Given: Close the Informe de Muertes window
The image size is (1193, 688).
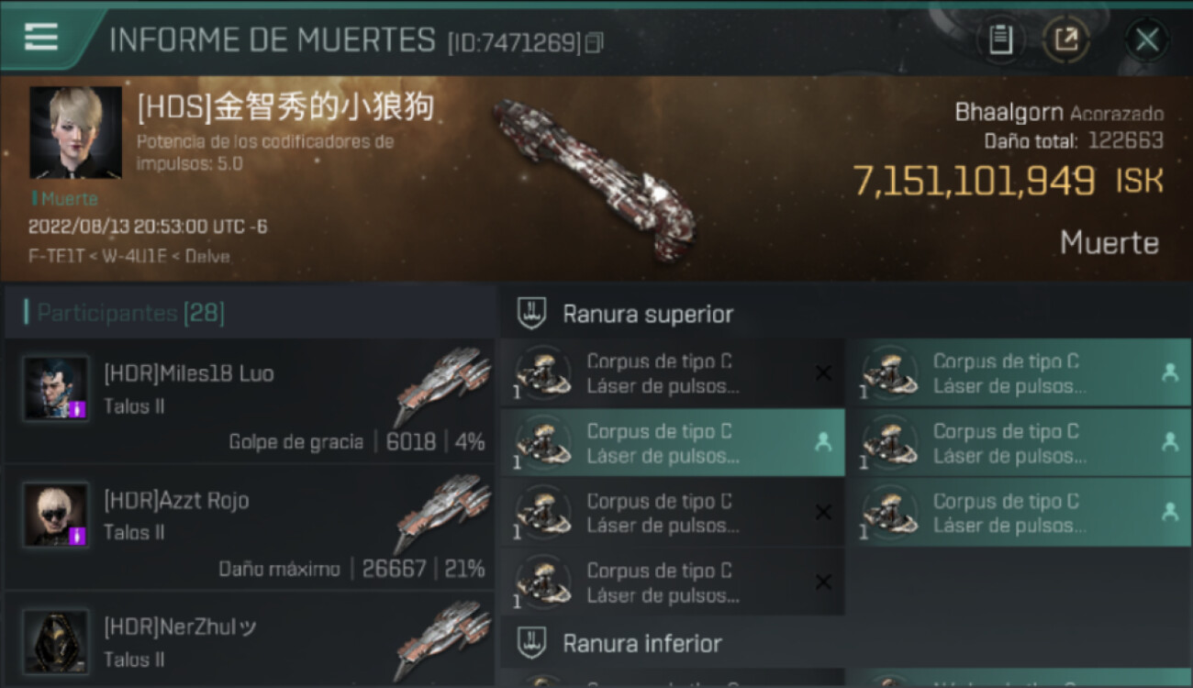Looking at the screenshot, I should 1146,39.
